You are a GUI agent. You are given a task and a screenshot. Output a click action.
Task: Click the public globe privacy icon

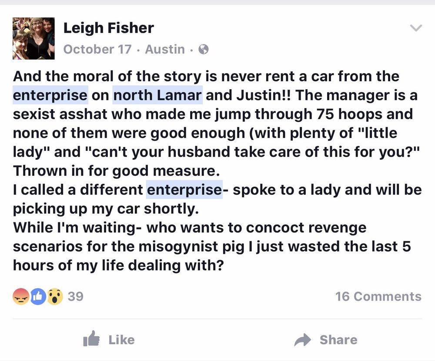coord(203,50)
